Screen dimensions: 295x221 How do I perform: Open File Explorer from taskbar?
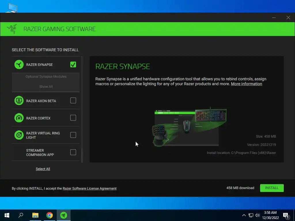[x=35, y=215]
